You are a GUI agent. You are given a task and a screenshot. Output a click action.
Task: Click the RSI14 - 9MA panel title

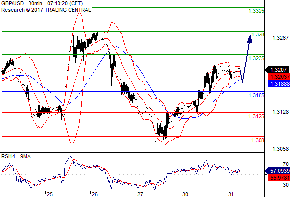click(16, 157)
